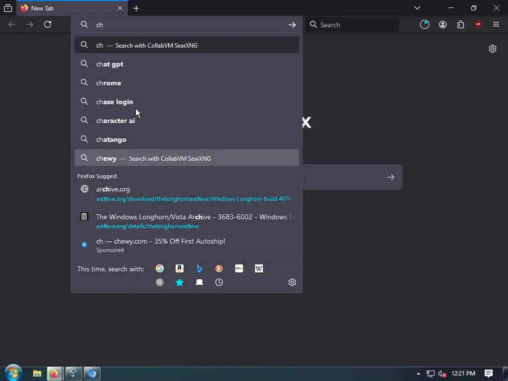Open the Action Center notifications icon
Image resolution: width=508 pixels, height=381 pixels.
(489, 374)
